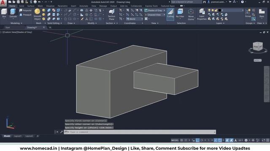Open the Mesh ribbon tab
Image resolution: width=270 pixels, height=151 pixels.
[x=40, y=6]
